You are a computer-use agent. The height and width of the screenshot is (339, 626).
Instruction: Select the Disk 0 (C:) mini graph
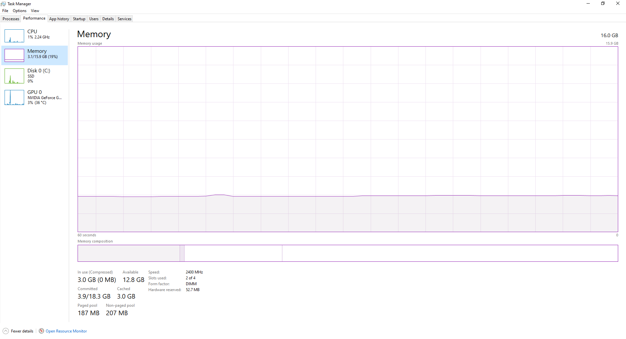coord(14,76)
